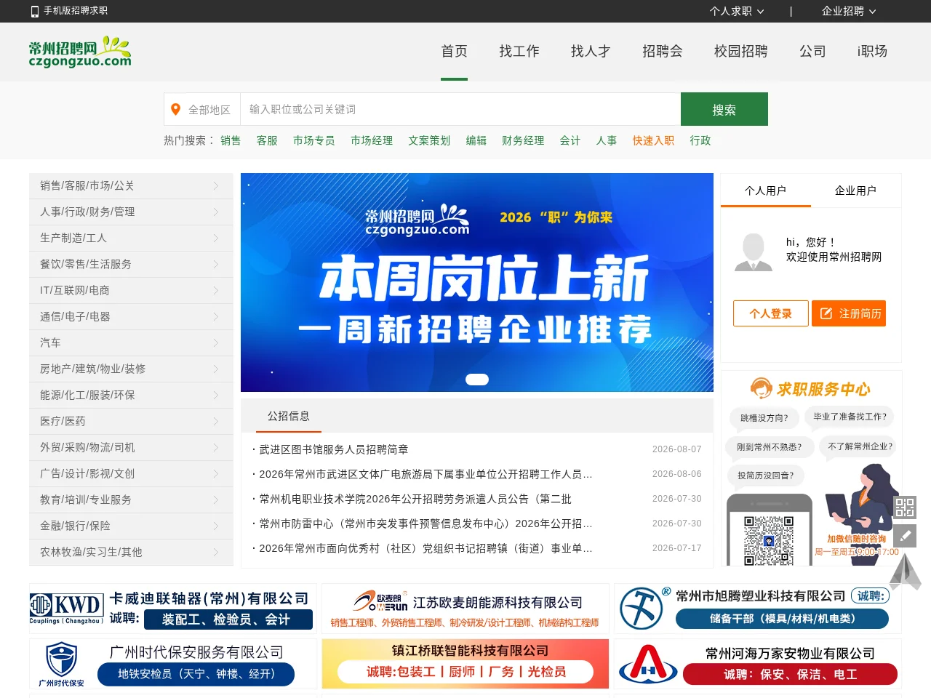Click the job service center headset icon
This screenshot has width=931, height=698.
pyautogui.click(x=761, y=388)
